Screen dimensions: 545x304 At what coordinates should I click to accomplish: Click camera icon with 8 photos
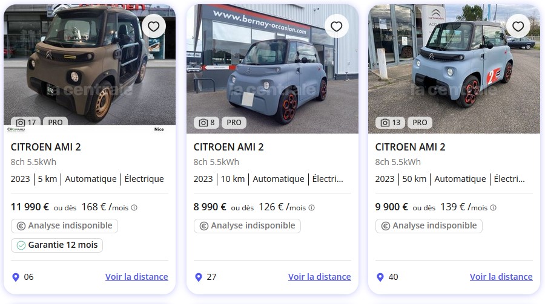203,122
